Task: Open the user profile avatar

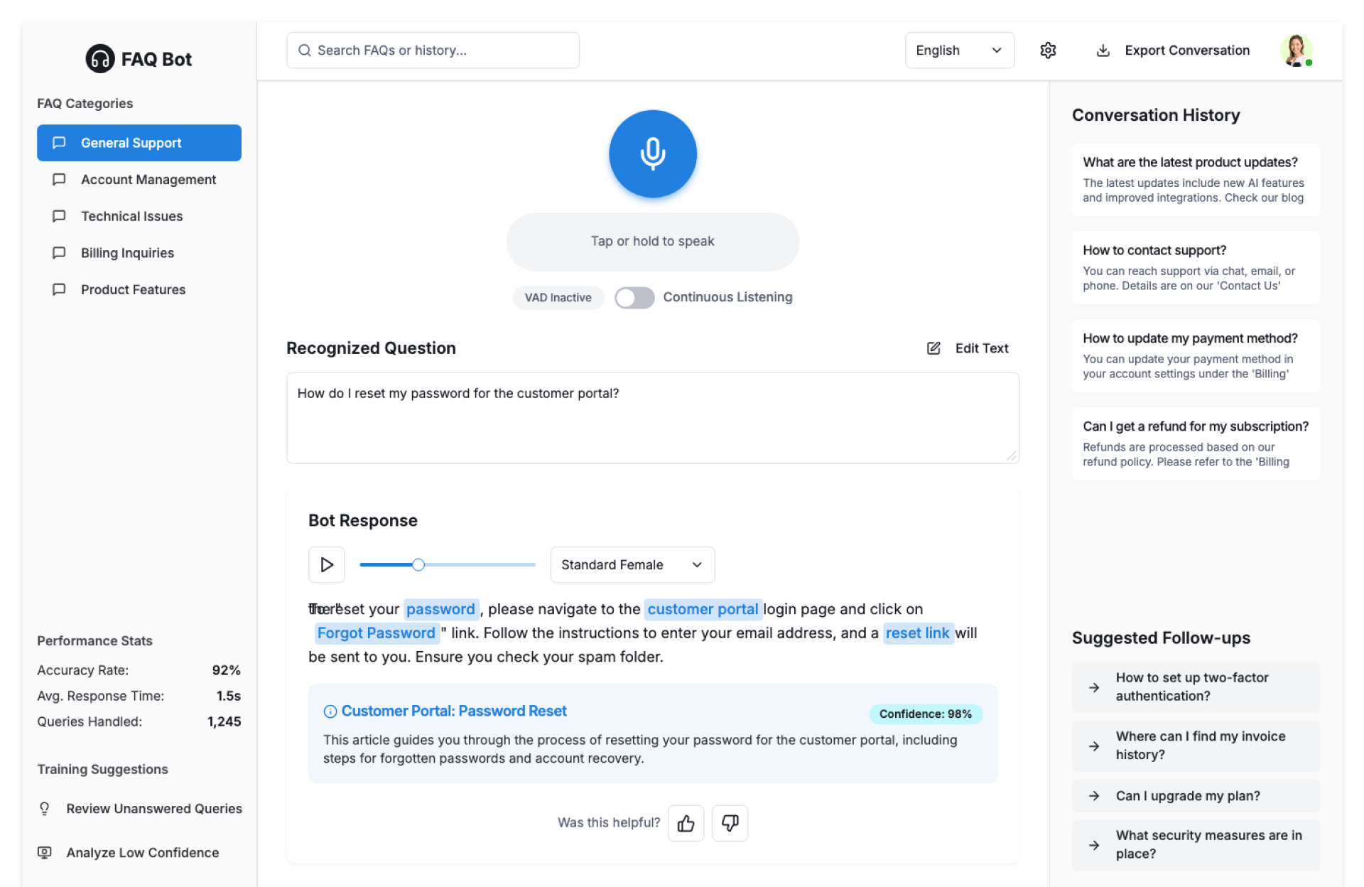Action: pyautogui.click(x=1295, y=50)
